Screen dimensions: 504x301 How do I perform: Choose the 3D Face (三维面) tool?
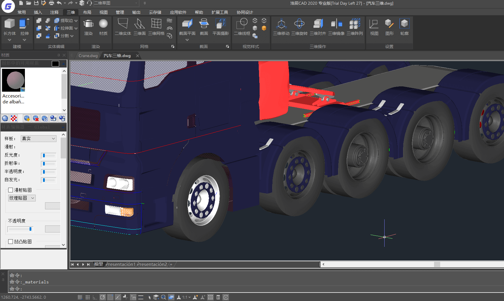pos(140,27)
